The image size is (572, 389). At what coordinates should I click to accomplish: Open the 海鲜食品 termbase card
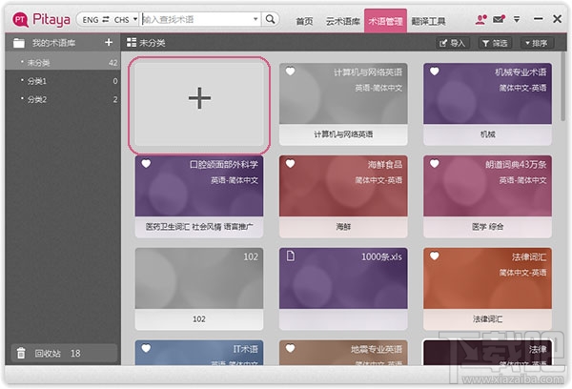point(343,195)
